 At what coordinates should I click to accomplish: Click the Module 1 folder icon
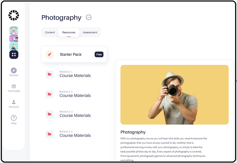pos(49,74)
